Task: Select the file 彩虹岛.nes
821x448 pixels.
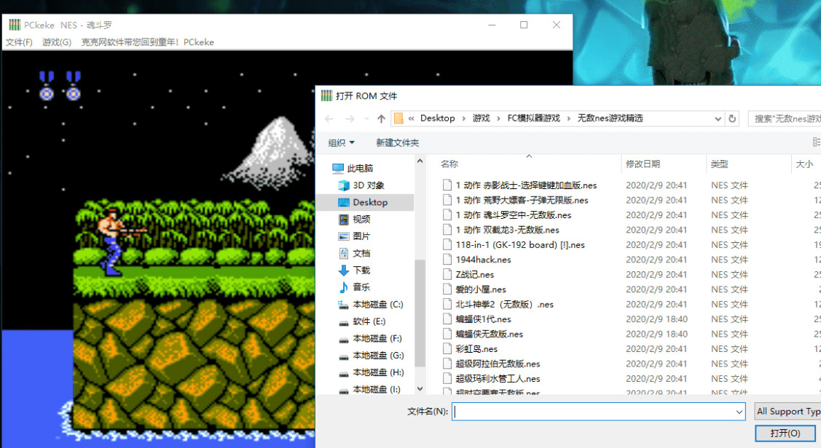Action: click(476, 349)
